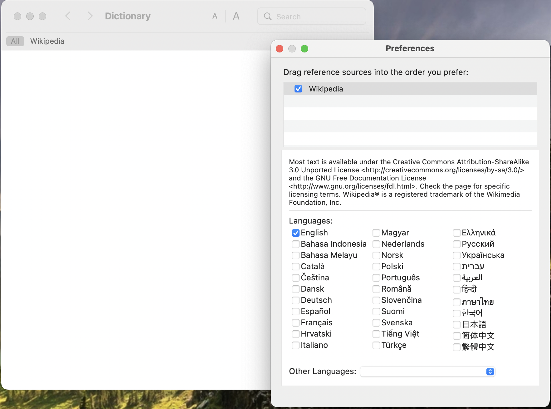Check the Русский language box
This screenshot has width=551, height=409.
457,244
